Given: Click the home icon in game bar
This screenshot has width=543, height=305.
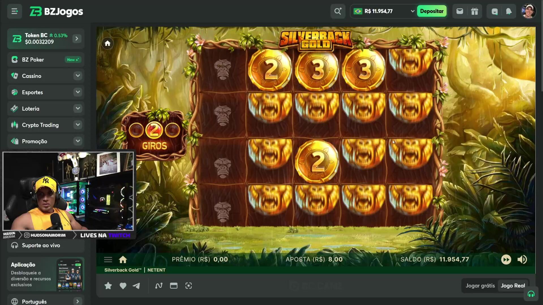Looking at the screenshot, I should tap(123, 259).
